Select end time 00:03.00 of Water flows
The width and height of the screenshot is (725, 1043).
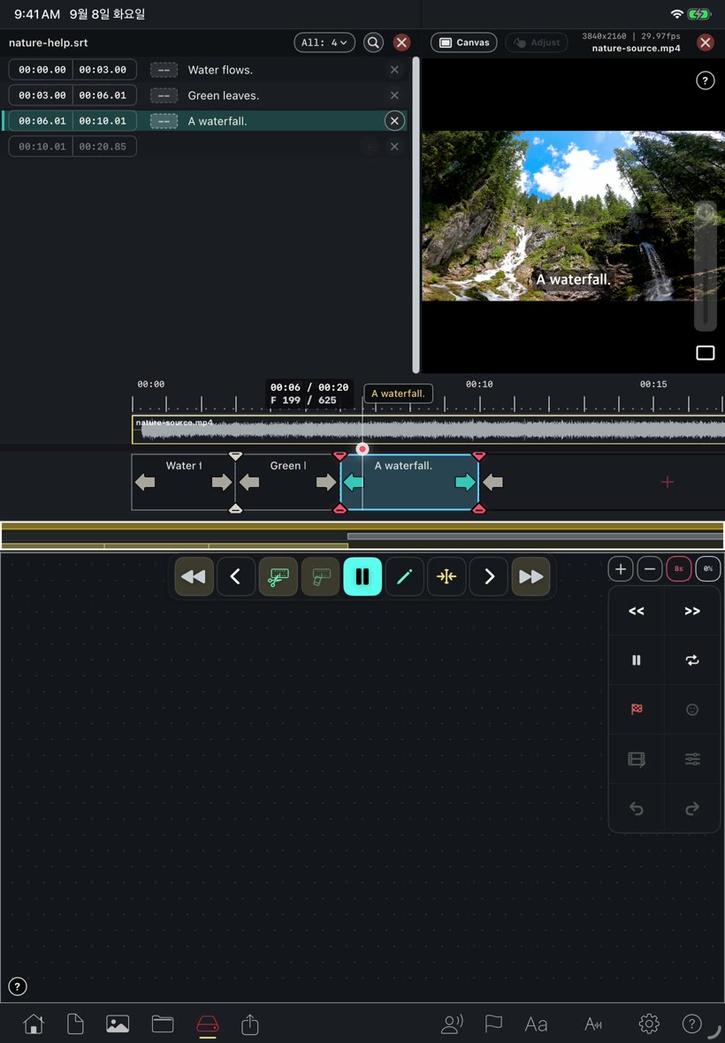coord(103,70)
